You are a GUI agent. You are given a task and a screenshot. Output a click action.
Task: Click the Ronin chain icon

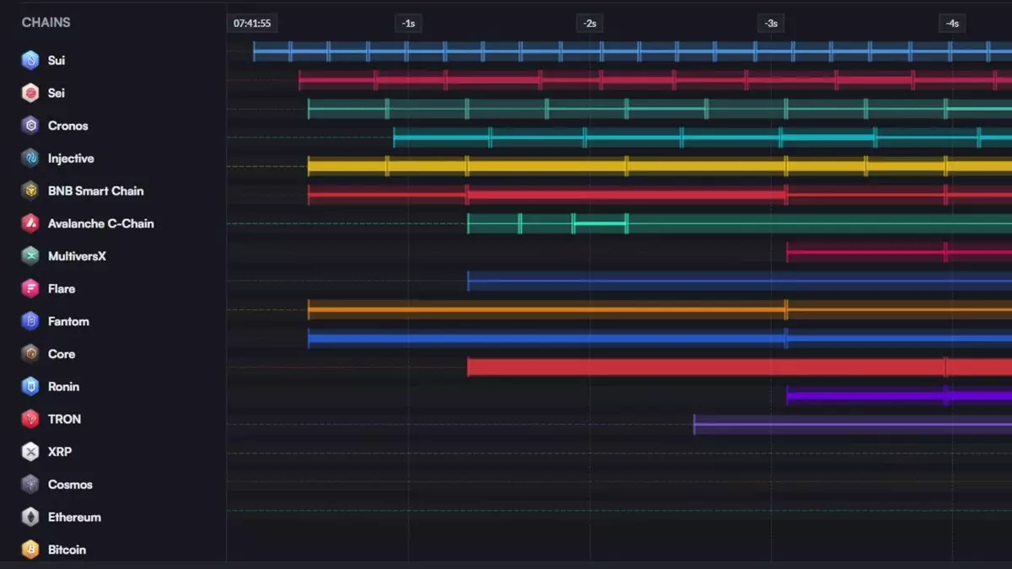pyautogui.click(x=30, y=386)
